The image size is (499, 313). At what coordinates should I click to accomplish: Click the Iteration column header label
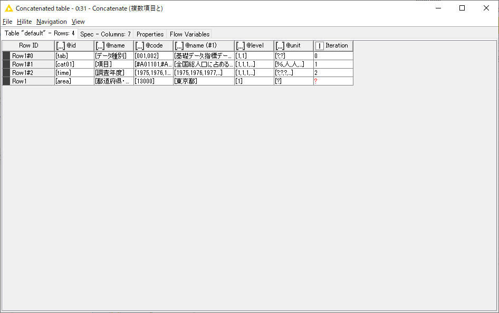[x=337, y=45]
